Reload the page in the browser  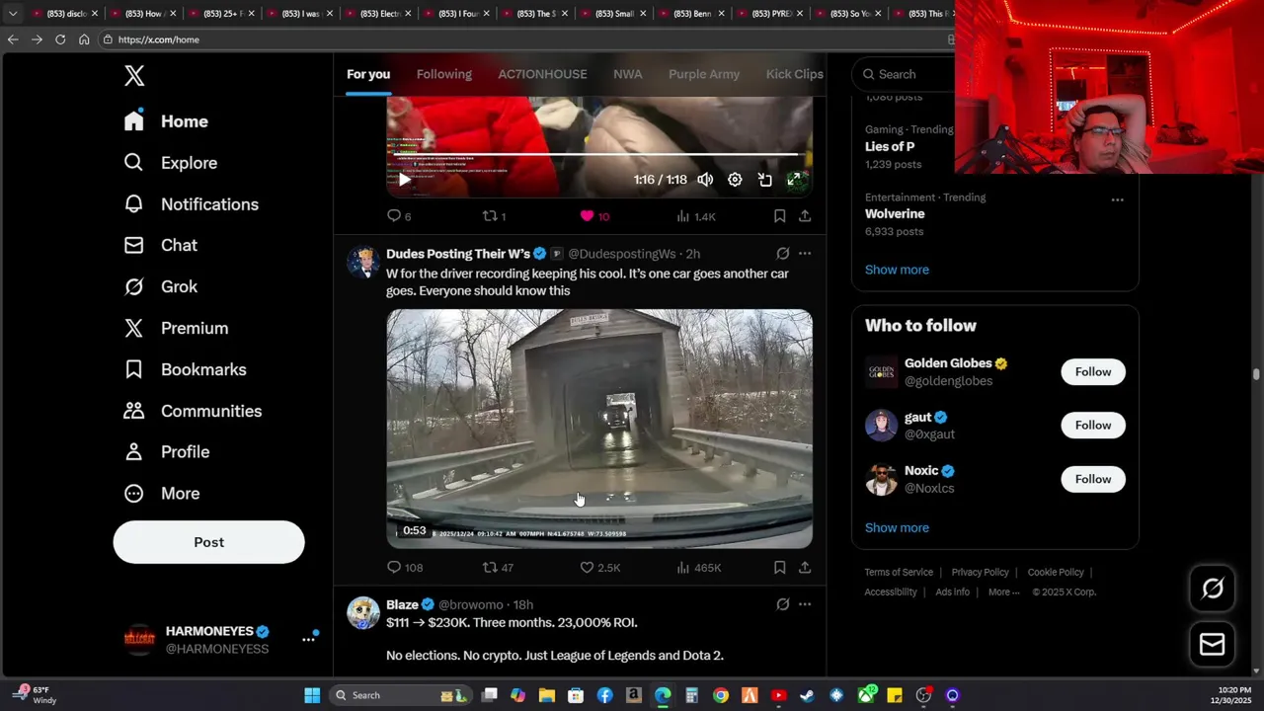[x=60, y=39]
